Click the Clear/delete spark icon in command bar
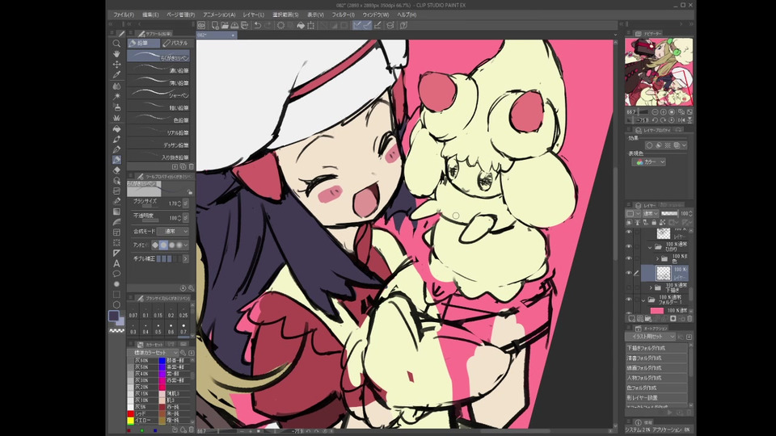This screenshot has width=776, height=436. tap(280, 25)
